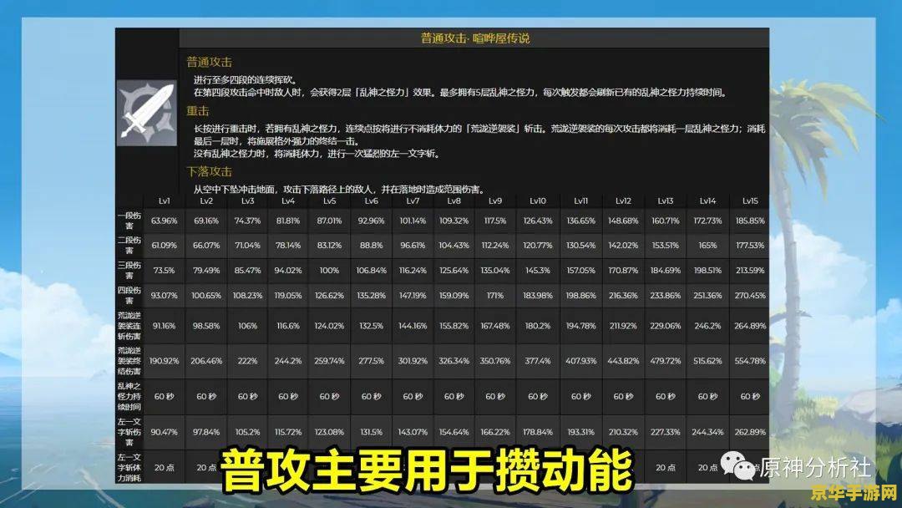Click the Lv10 column header
The height and width of the screenshot is (508, 902).
[537, 201]
